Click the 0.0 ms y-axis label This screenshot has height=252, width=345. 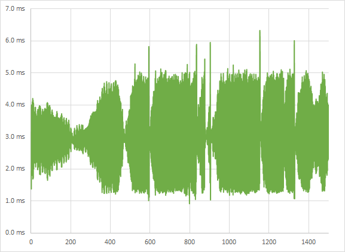[15, 232]
